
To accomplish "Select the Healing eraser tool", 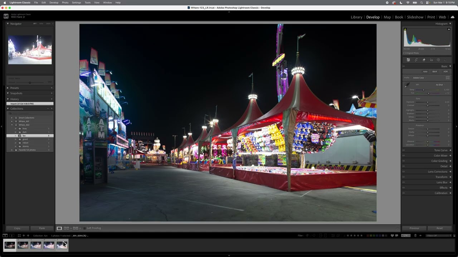I will point(424,60).
